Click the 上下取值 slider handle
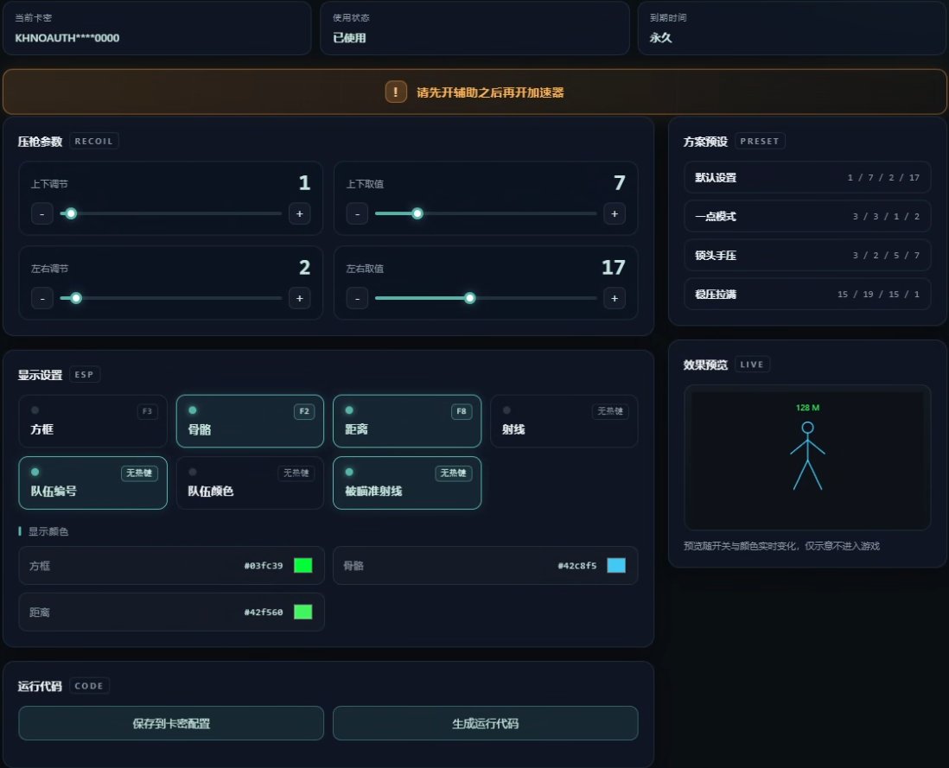 coord(417,213)
